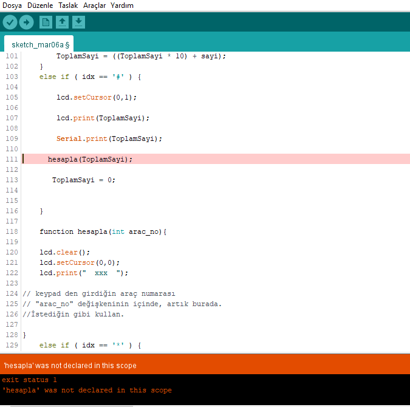Click the 'exit status 1' console line
This screenshot has width=410, height=407.
pyautogui.click(x=29, y=380)
